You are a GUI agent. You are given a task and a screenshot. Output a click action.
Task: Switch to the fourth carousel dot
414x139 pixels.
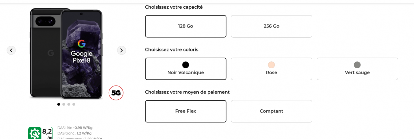pos(74,104)
